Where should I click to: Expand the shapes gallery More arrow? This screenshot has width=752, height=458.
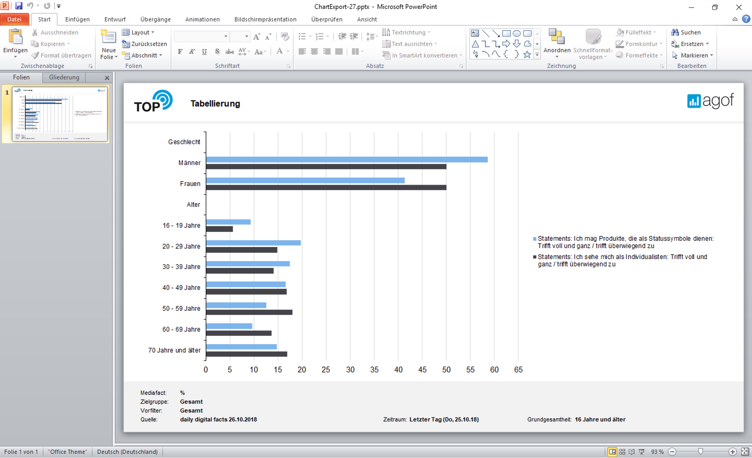pyautogui.click(x=537, y=55)
